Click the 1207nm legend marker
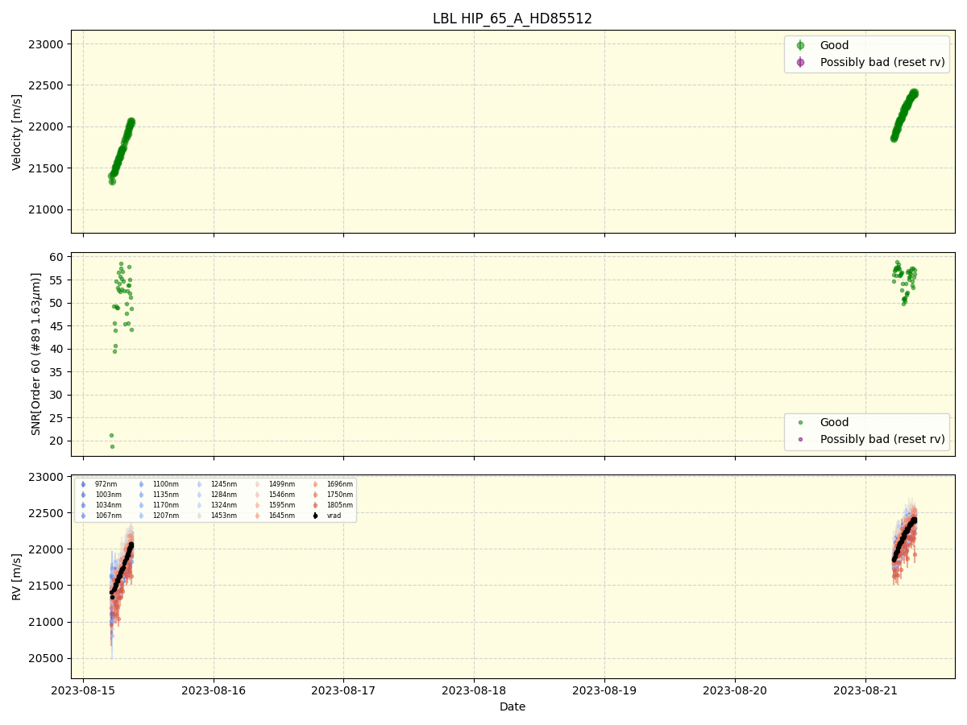Image resolution: width=967 pixels, height=725 pixels. pos(141,516)
